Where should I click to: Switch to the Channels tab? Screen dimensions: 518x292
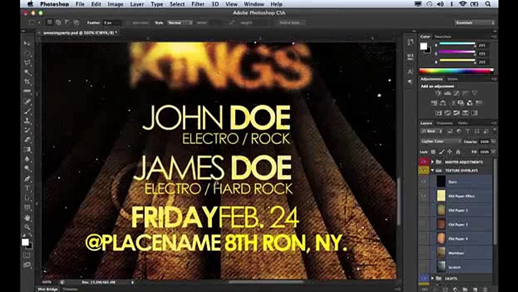[444, 123]
